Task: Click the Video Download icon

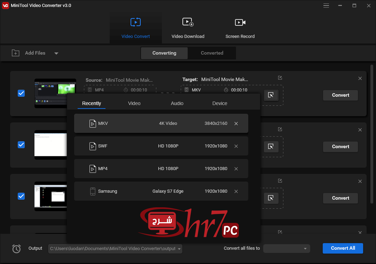Action: pyautogui.click(x=188, y=22)
